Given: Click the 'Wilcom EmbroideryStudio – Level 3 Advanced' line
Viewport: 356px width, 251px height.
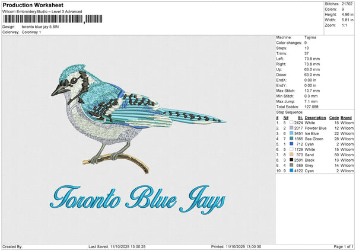Looking at the screenshot, I should tap(42, 12).
